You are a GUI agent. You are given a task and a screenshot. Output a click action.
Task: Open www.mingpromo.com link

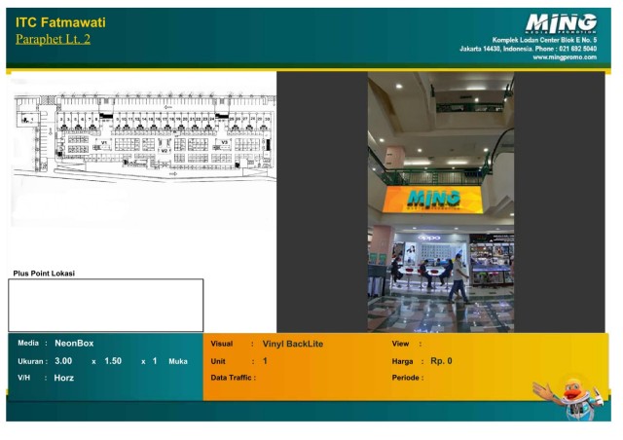coord(565,57)
